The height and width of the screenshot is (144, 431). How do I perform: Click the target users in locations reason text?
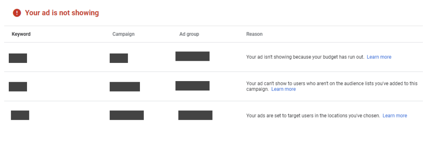pyautogui.click(x=313, y=116)
